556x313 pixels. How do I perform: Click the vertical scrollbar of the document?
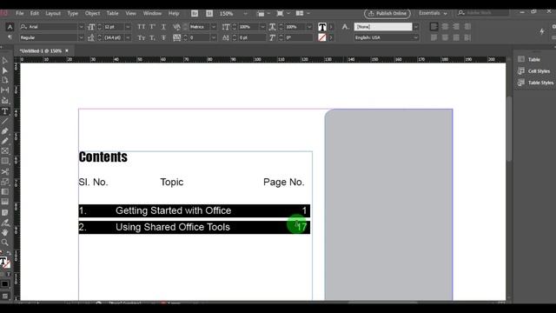[x=509, y=130]
